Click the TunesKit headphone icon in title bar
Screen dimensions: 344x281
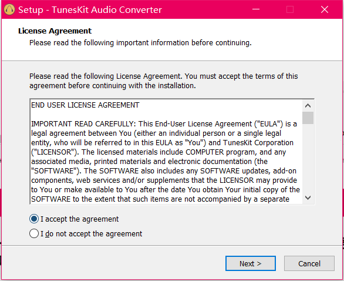tap(9, 9)
